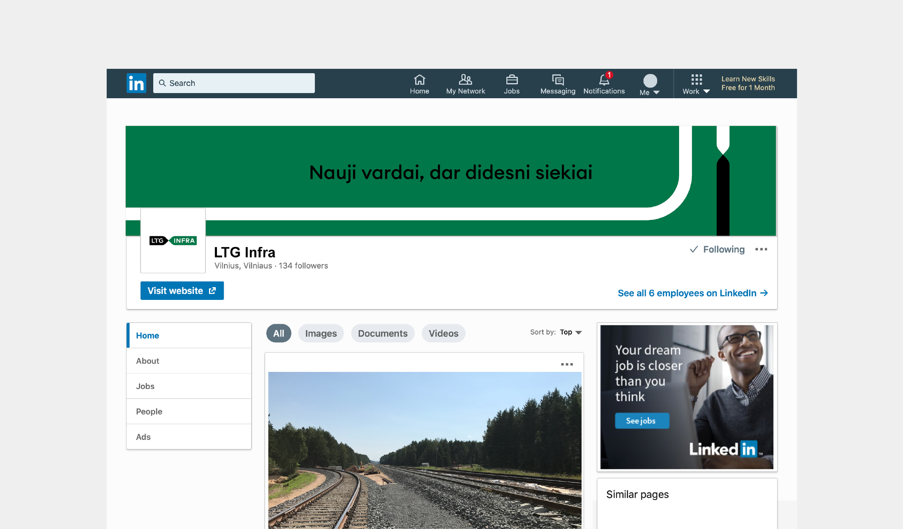Select the Videos filter pill
The height and width of the screenshot is (529, 904).
click(x=443, y=333)
